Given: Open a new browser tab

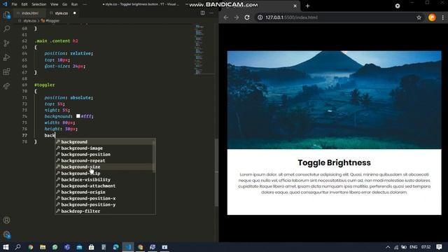Looking at the screenshot, I should click(x=308, y=6).
